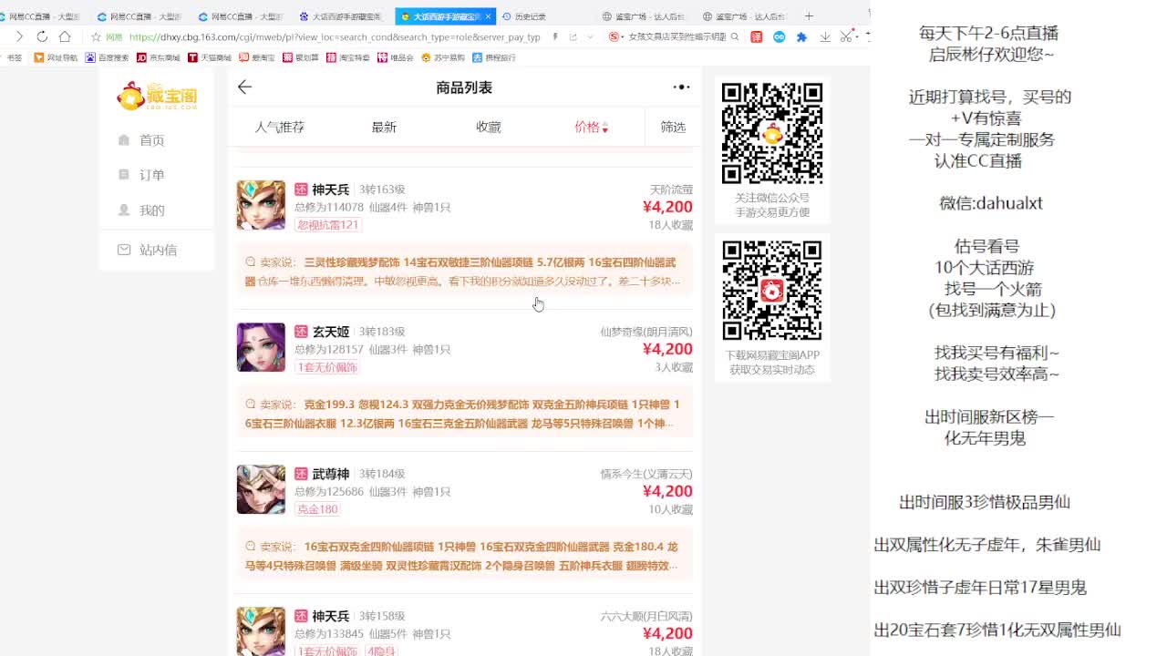Switch to 最新 sort tab
Screen dimensions: 1167x656
pos(384,128)
